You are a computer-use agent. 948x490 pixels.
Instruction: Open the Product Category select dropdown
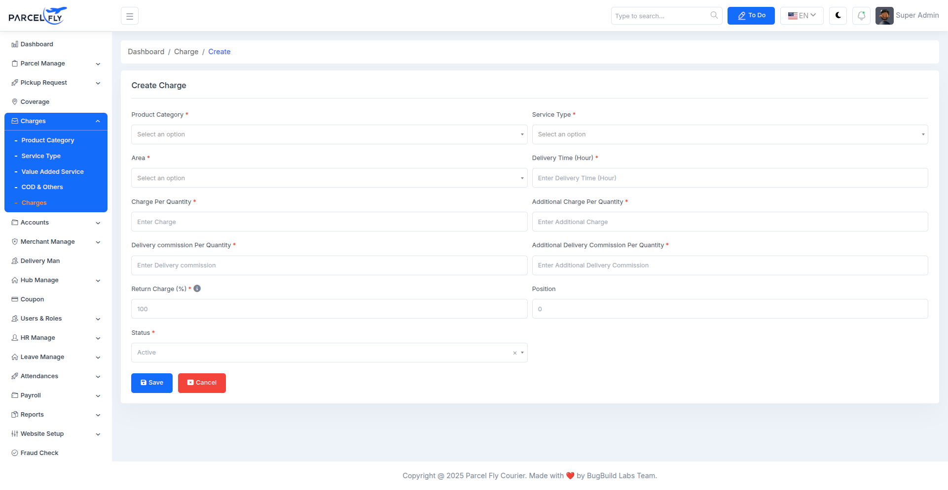(329, 134)
